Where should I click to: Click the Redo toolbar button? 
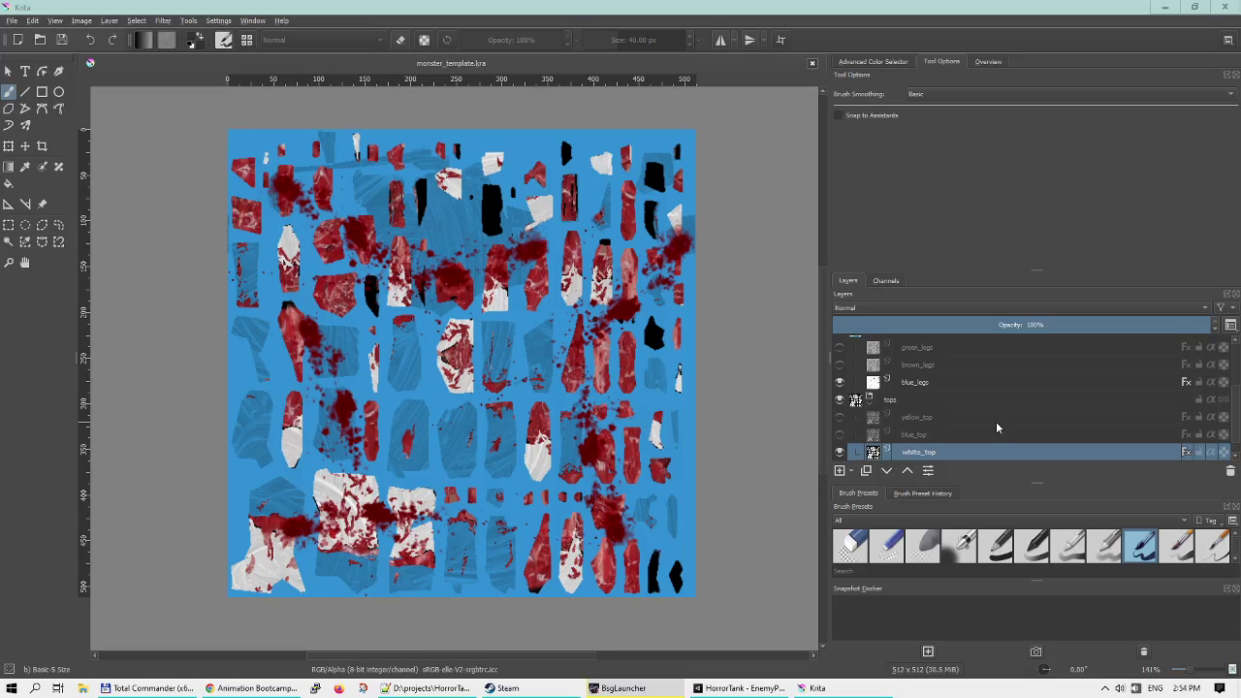click(112, 40)
